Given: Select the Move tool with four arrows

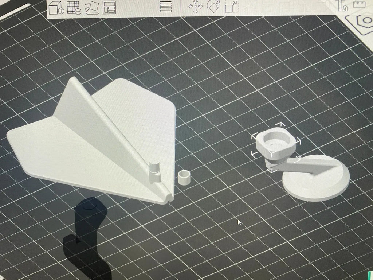Looking at the screenshot, I should pos(195,7).
